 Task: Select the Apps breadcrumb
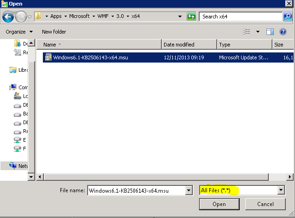[56, 17]
